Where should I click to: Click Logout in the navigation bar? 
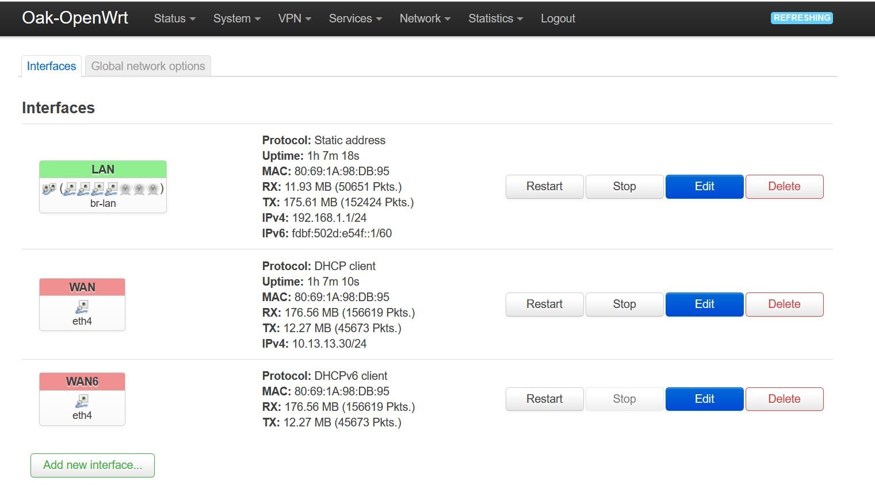557,18
